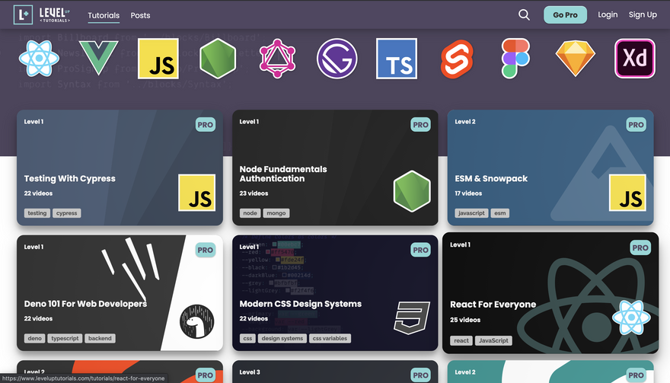
Task: Open the Testing With Cypress tutorial card
Action: pyautogui.click(x=120, y=168)
